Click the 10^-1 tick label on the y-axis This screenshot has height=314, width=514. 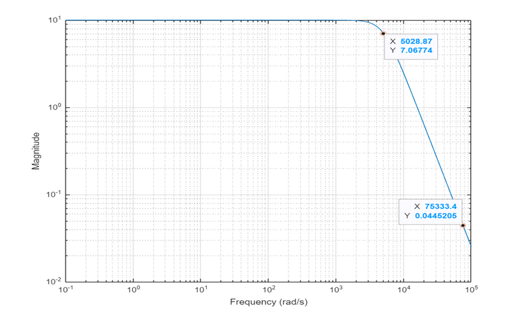pyautogui.click(x=55, y=195)
